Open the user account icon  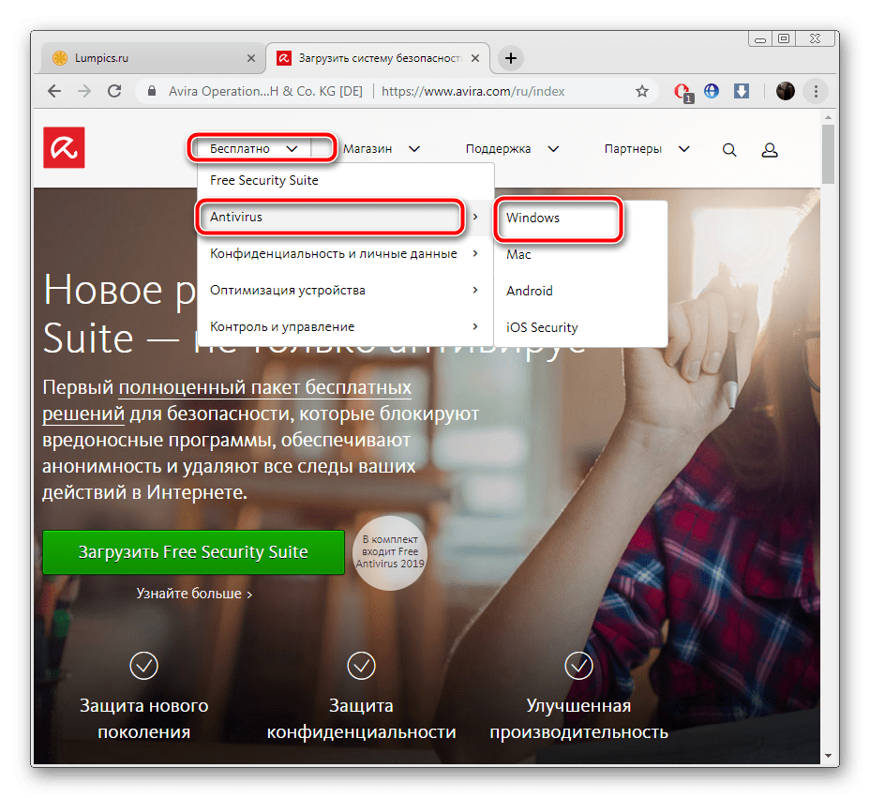(770, 149)
